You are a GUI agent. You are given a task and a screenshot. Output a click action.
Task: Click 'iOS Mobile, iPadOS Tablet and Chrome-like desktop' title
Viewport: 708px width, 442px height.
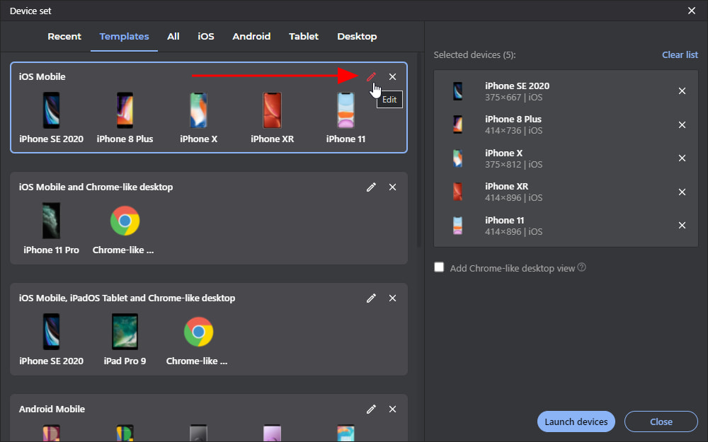pyautogui.click(x=127, y=298)
